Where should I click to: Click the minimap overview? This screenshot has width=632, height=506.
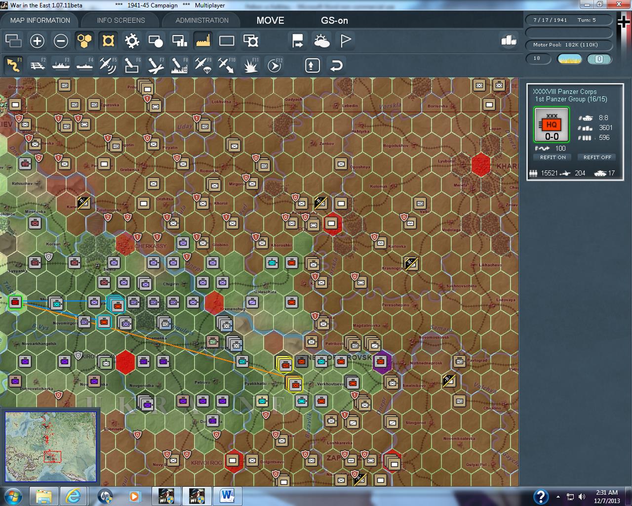point(50,447)
